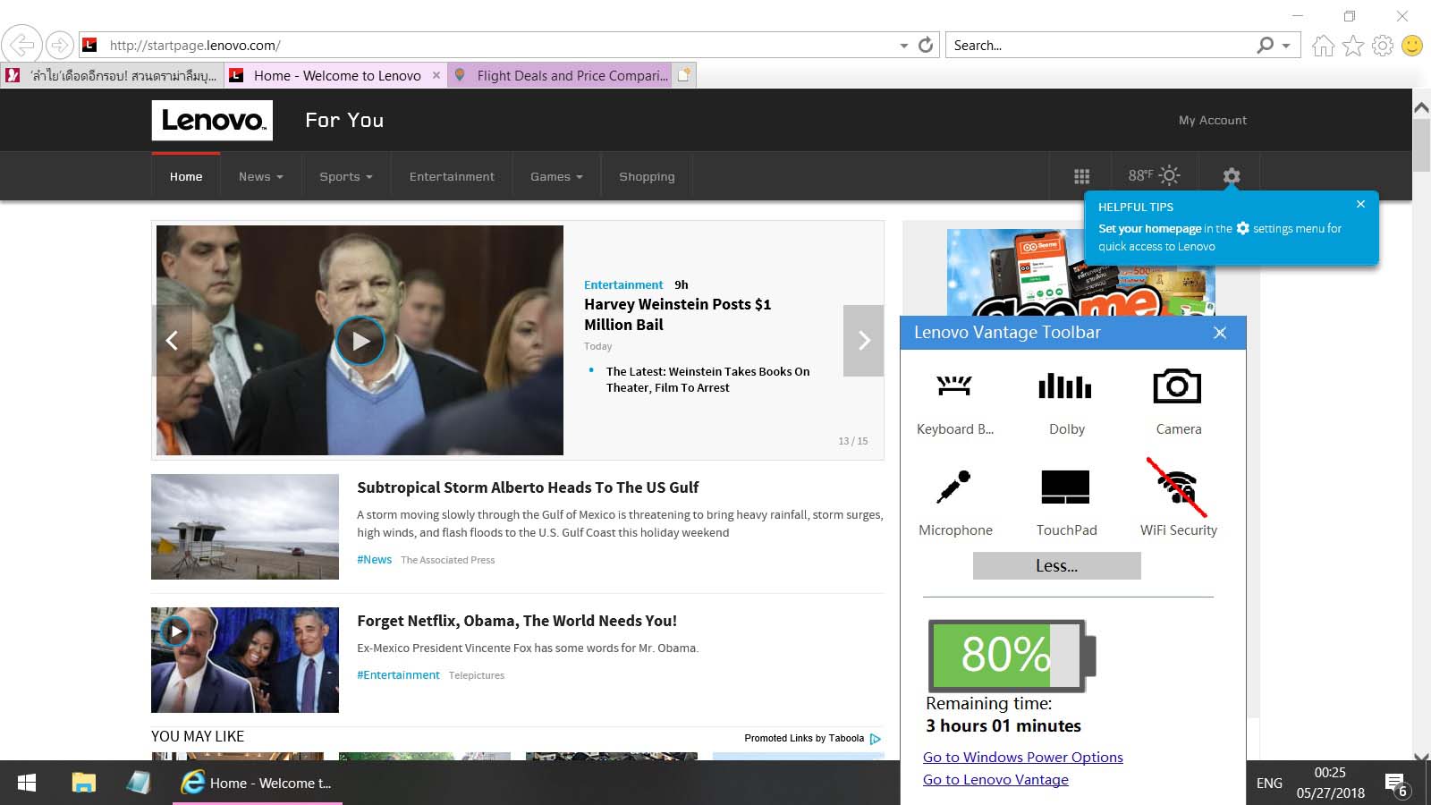Click the browser Search box
Screen dimensions: 1431x805
click(1100, 45)
